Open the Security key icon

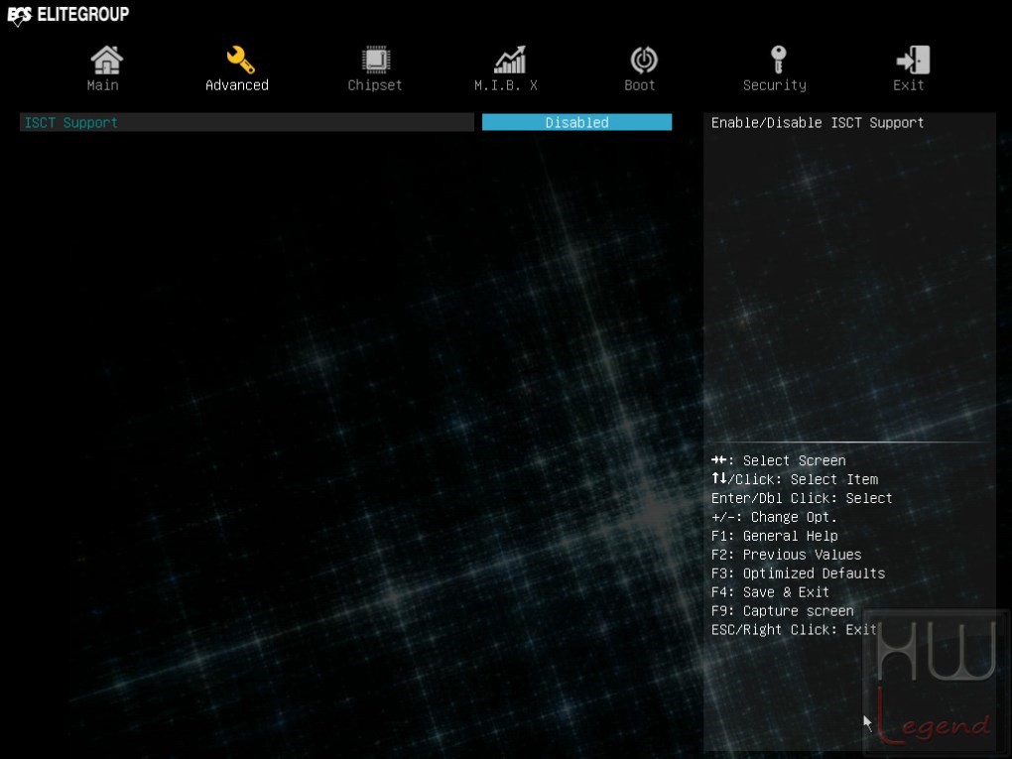(779, 60)
